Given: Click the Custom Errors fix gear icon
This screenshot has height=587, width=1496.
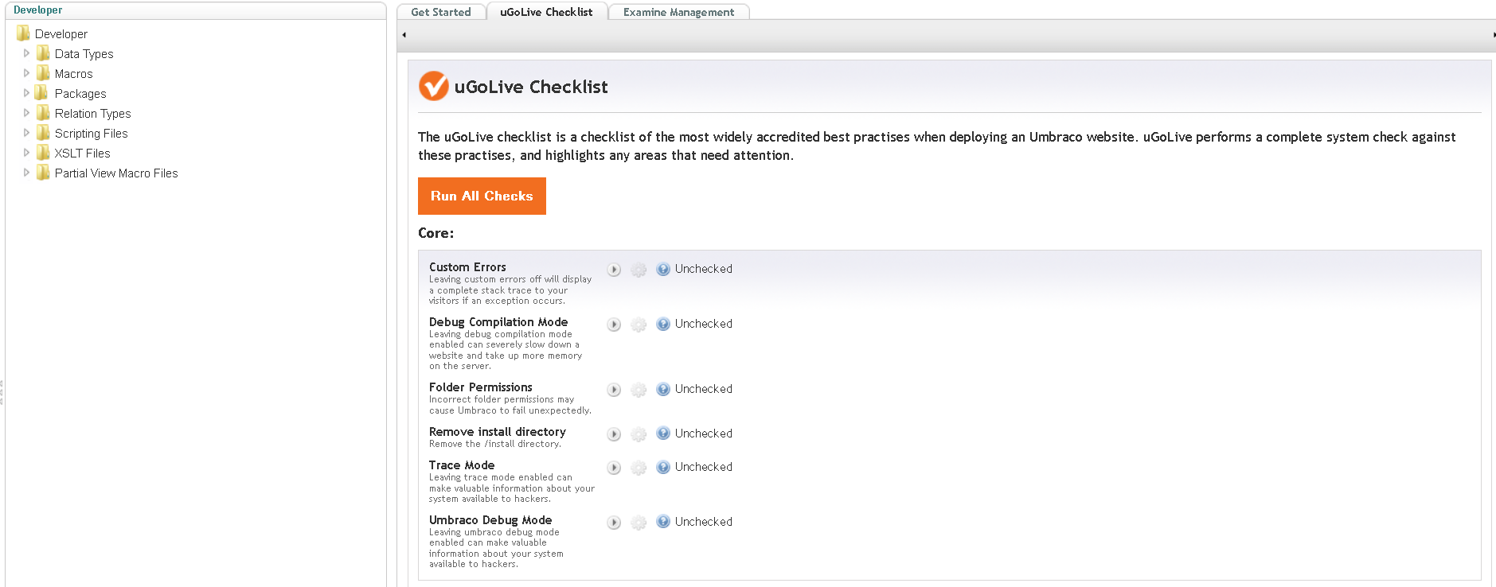Looking at the screenshot, I should pos(639,270).
